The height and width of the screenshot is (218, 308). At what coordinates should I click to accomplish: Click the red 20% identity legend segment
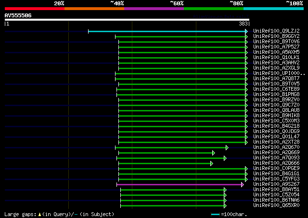coord(35,9)
